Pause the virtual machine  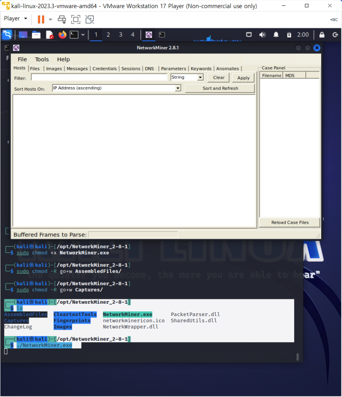pos(41,19)
